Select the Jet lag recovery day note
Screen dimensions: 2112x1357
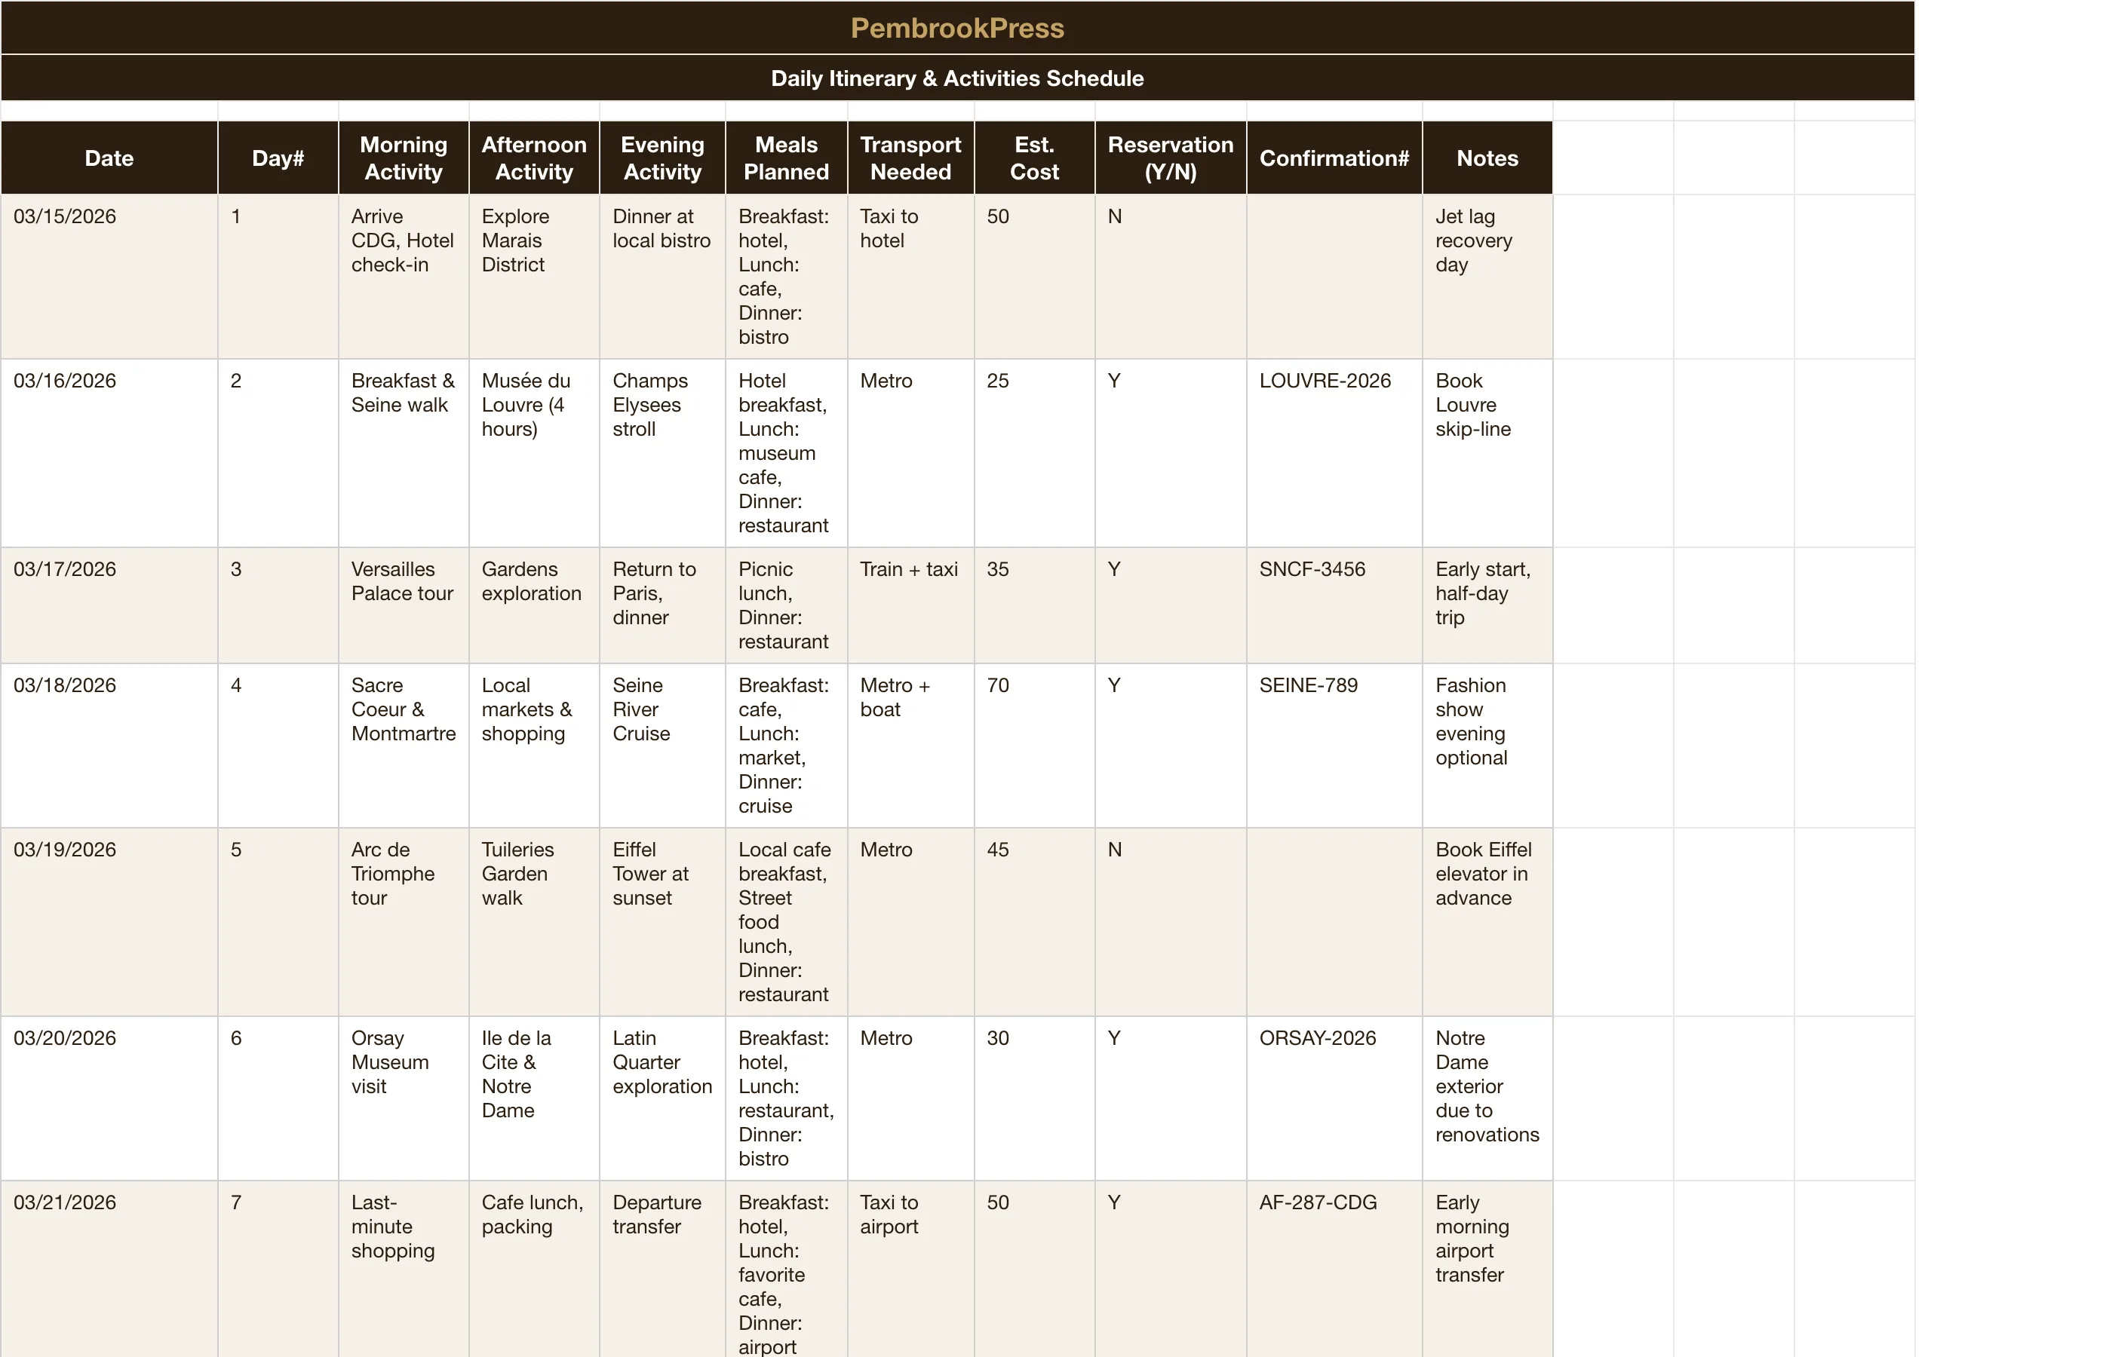click(x=1488, y=277)
